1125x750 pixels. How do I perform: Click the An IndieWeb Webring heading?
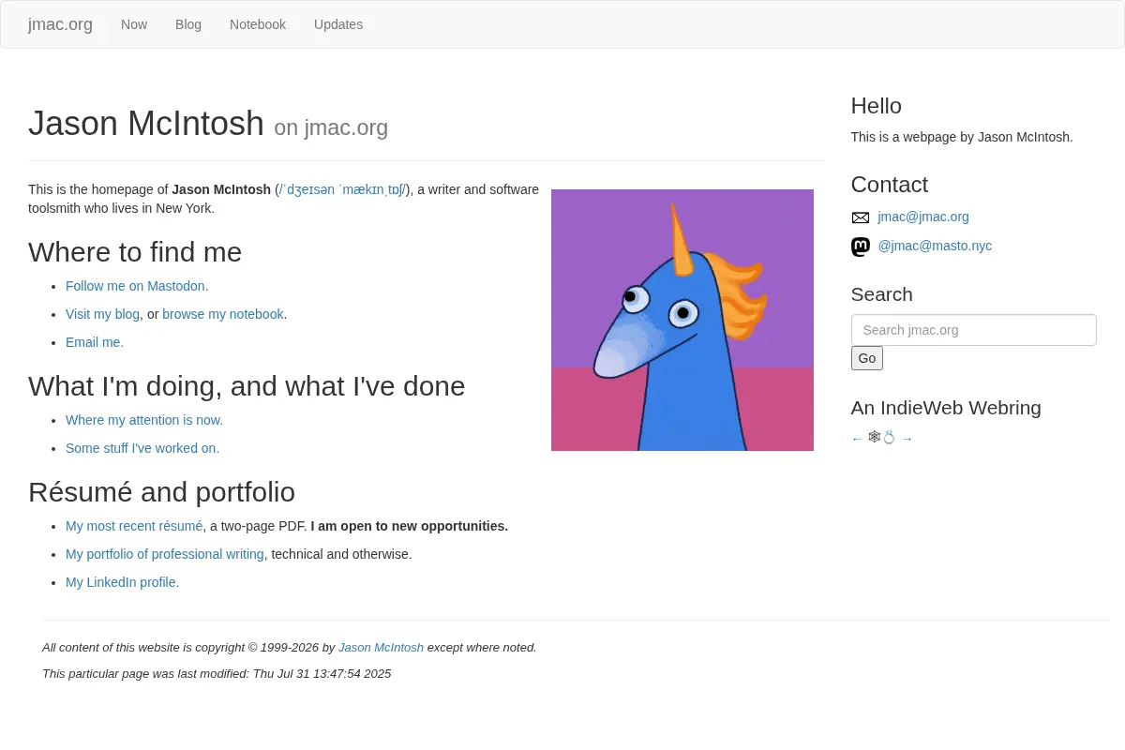pyautogui.click(x=946, y=408)
